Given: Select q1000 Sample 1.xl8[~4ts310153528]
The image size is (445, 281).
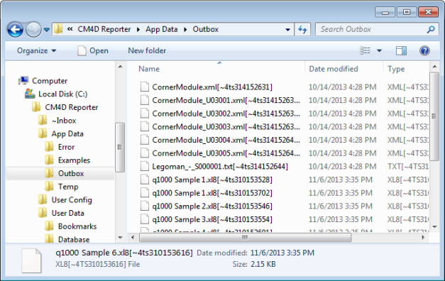Looking at the screenshot, I should click(x=212, y=180).
